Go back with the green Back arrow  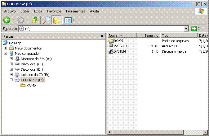(7, 20)
